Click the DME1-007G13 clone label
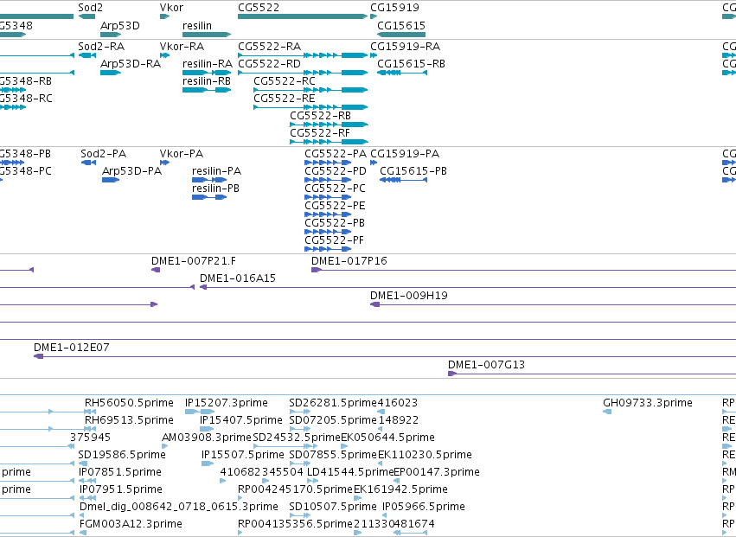The image size is (736, 537). tap(486, 365)
